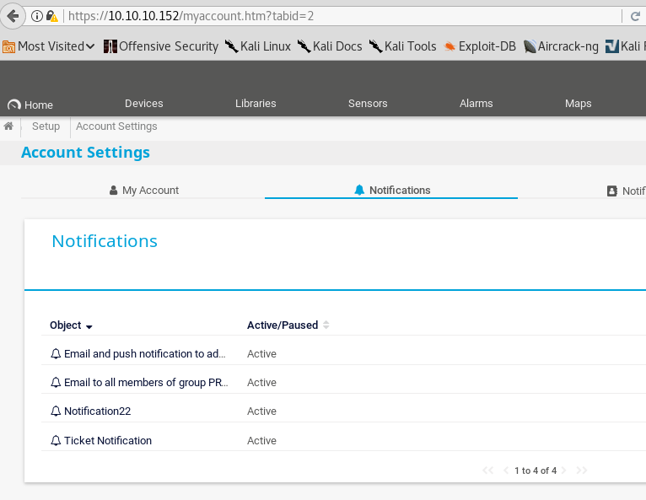Click the Setup breadcrumb link
The height and width of the screenshot is (500, 646).
click(46, 126)
